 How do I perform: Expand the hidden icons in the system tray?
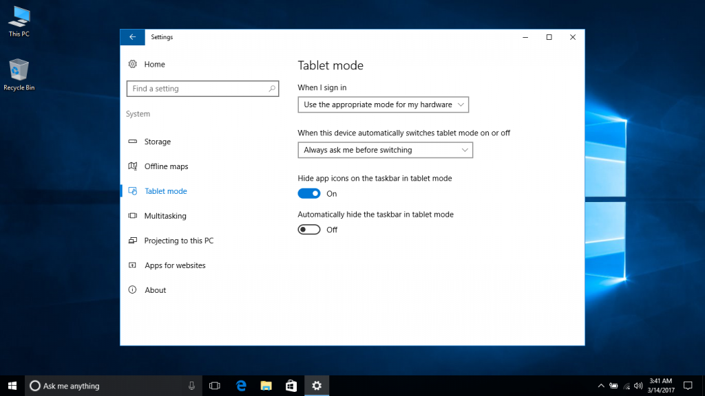[x=601, y=386]
